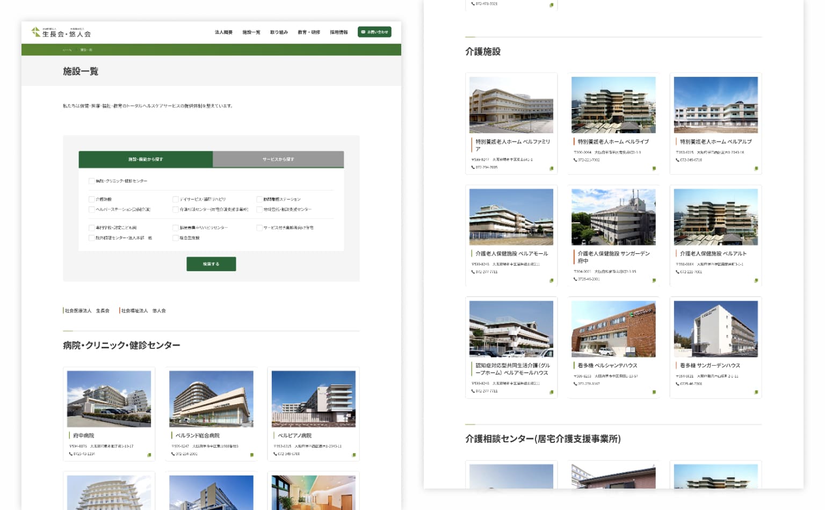Click the small green link icon on the 府中病院 card
This screenshot has width=825, height=510.
(x=149, y=455)
